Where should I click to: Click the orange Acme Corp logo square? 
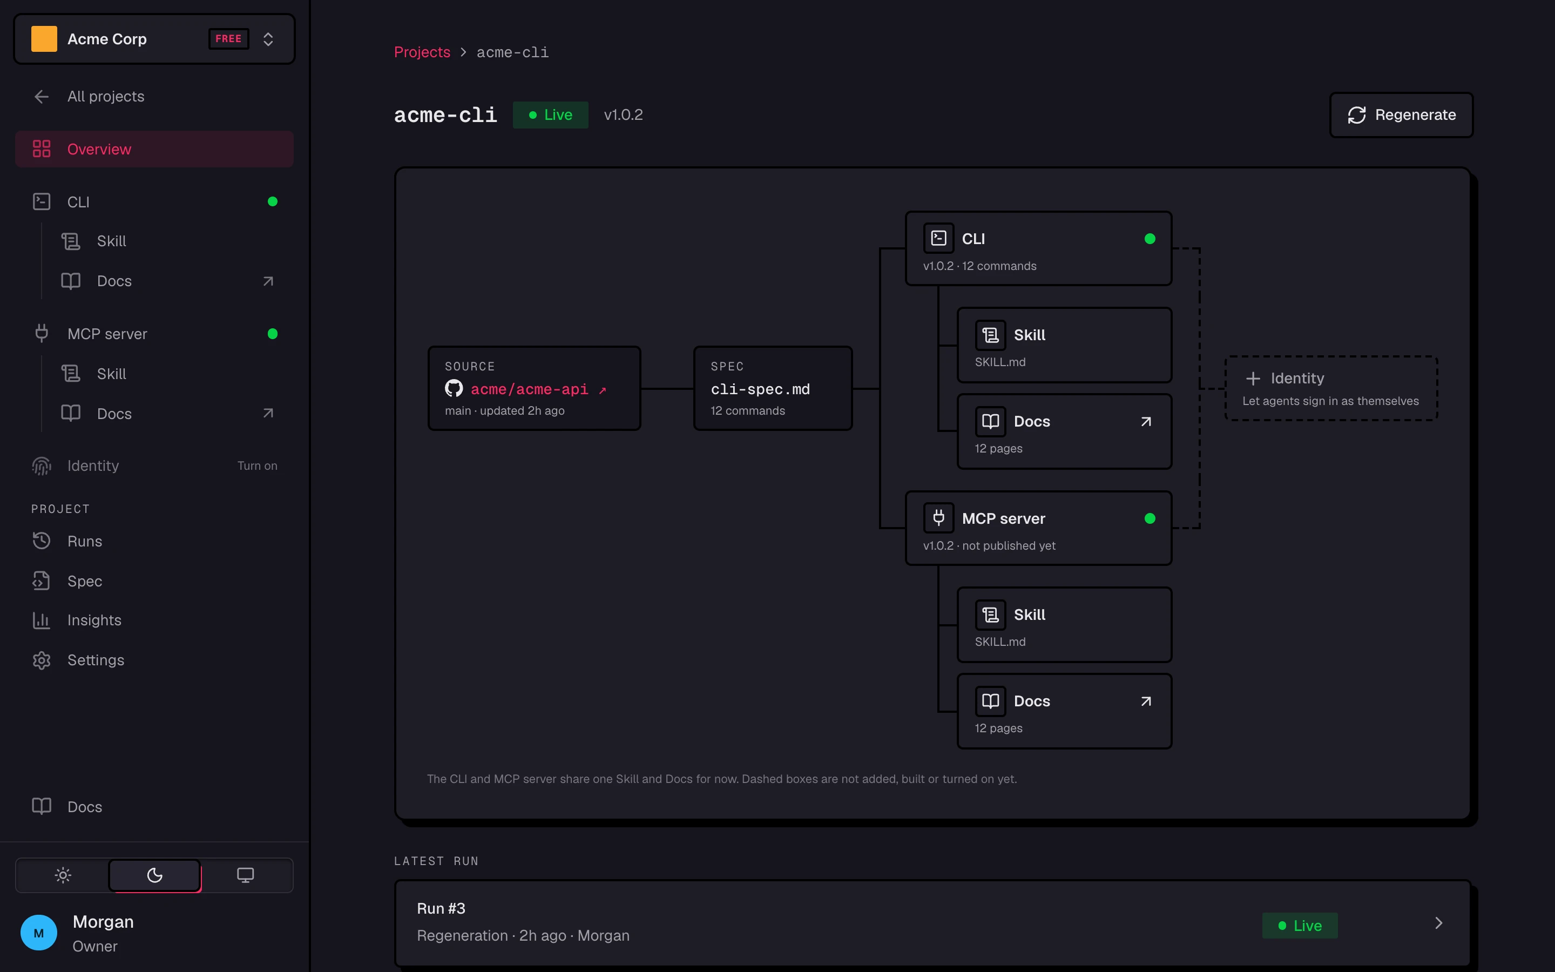pyautogui.click(x=44, y=39)
